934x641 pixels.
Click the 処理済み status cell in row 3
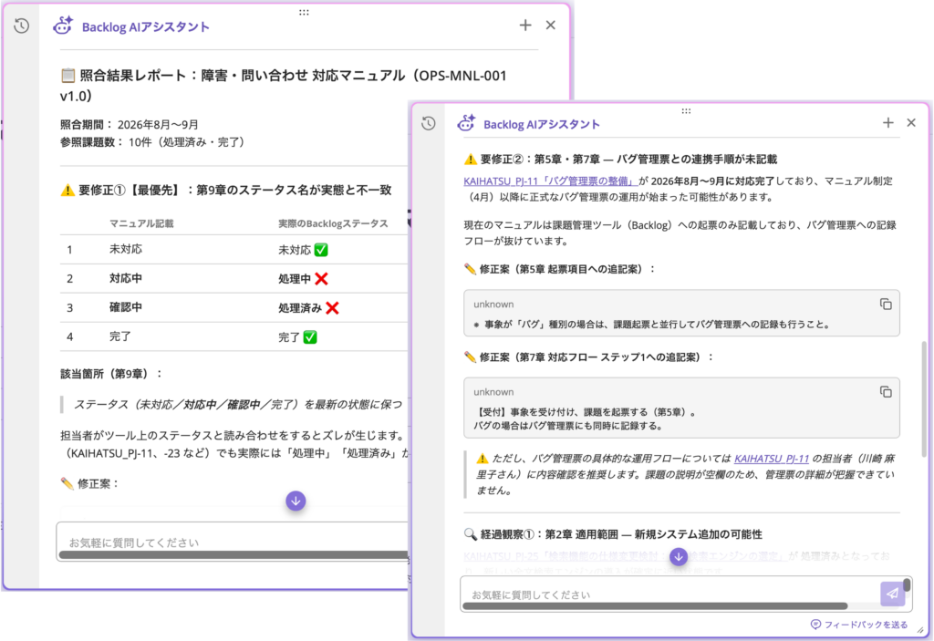coord(308,308)
